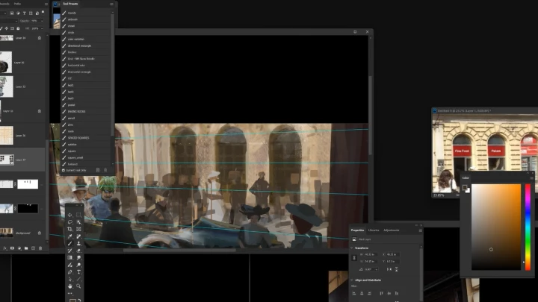538x302 pixels.
Task: Open the Layers Opacity dropdown
Action: [42, 21]
